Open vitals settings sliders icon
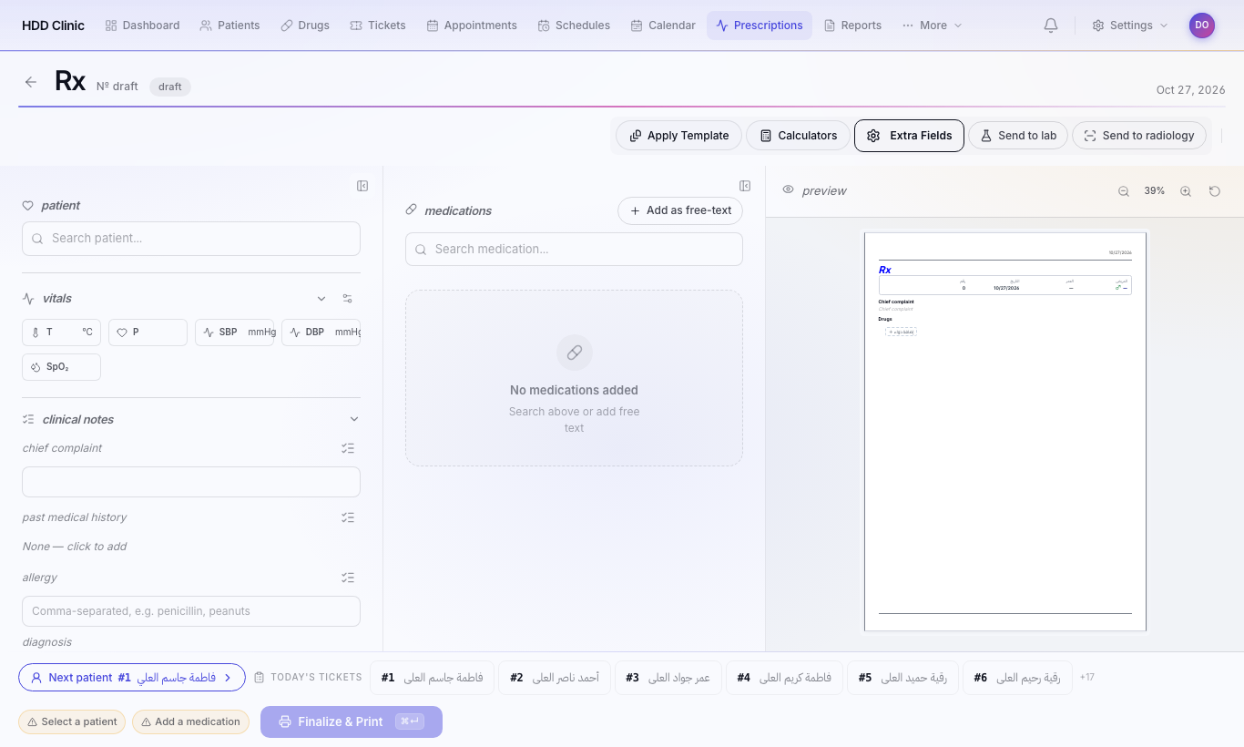The width and height of the screenshot is (1244, 747). (347, 299)
